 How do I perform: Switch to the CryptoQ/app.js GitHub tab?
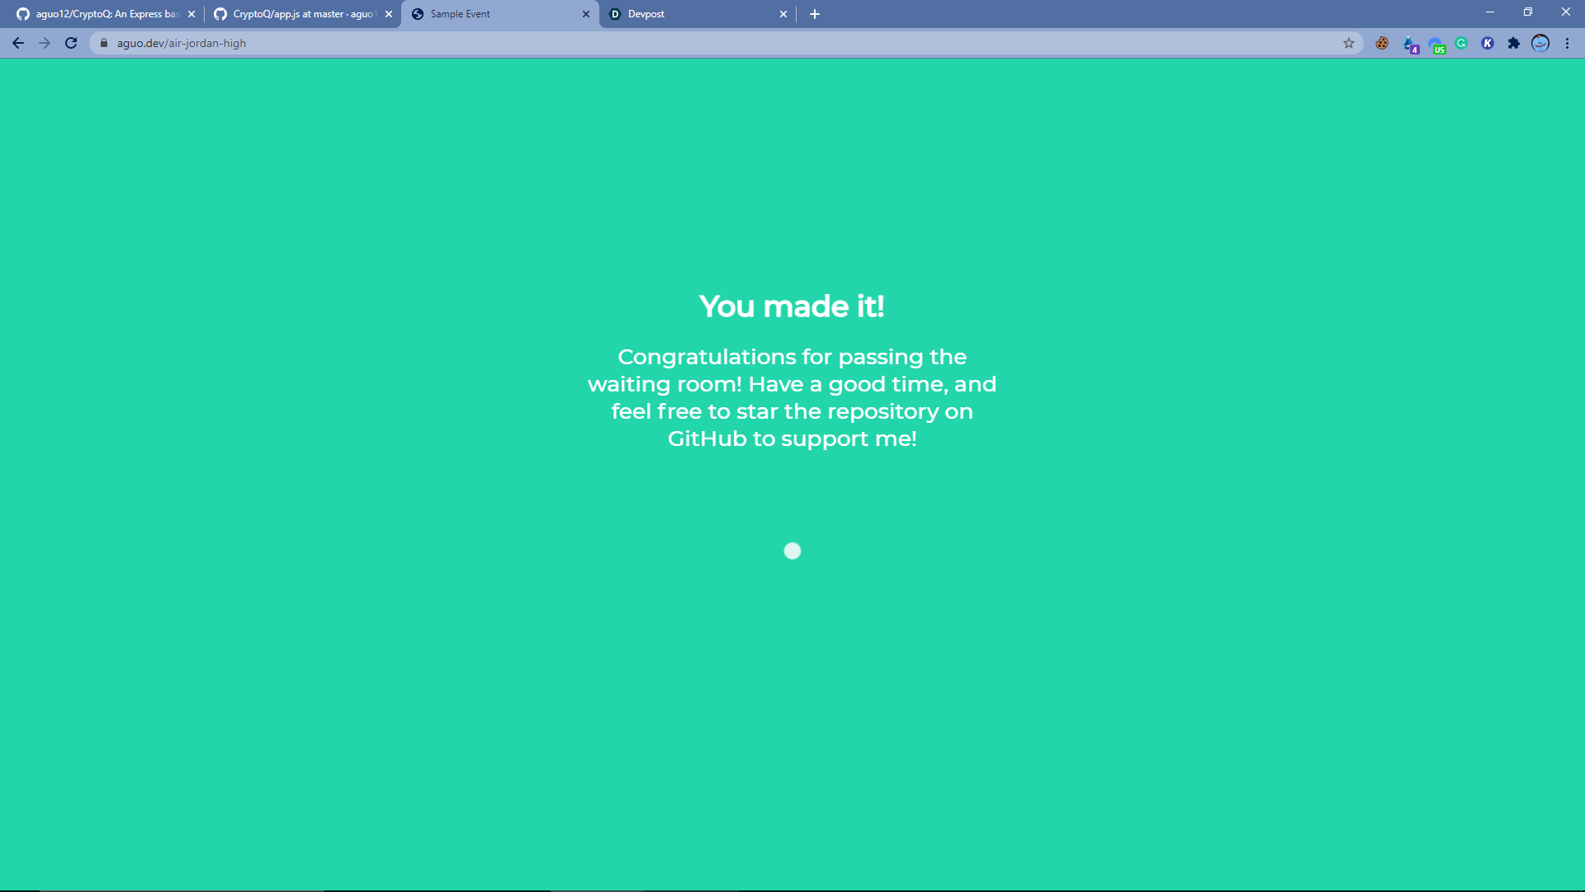pyautogui.click(x=297, y=14)
